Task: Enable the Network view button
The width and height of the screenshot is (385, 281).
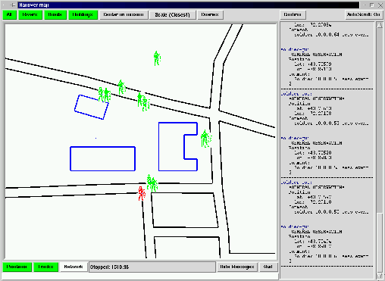Action: pos(74,267)
